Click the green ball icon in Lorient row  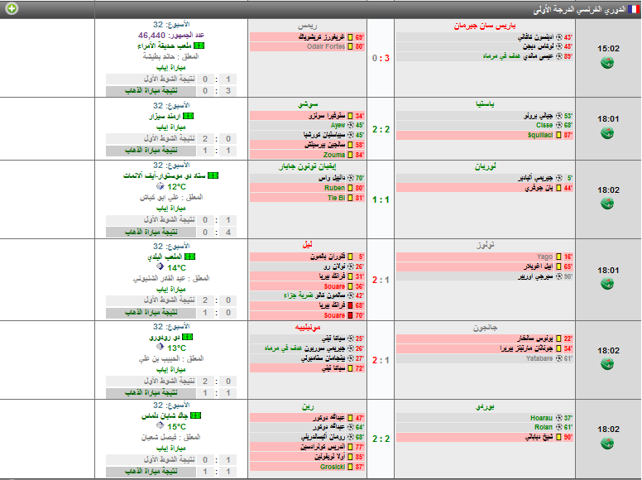pyautogui.click(x=607, y=204)
